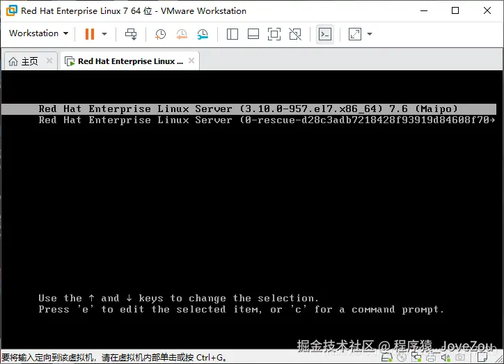Image resolution: width=504 pixels, height=364 pixels.
Task: Close the Red Hat Enterprise Linux tab
Action: pos(191,61)
